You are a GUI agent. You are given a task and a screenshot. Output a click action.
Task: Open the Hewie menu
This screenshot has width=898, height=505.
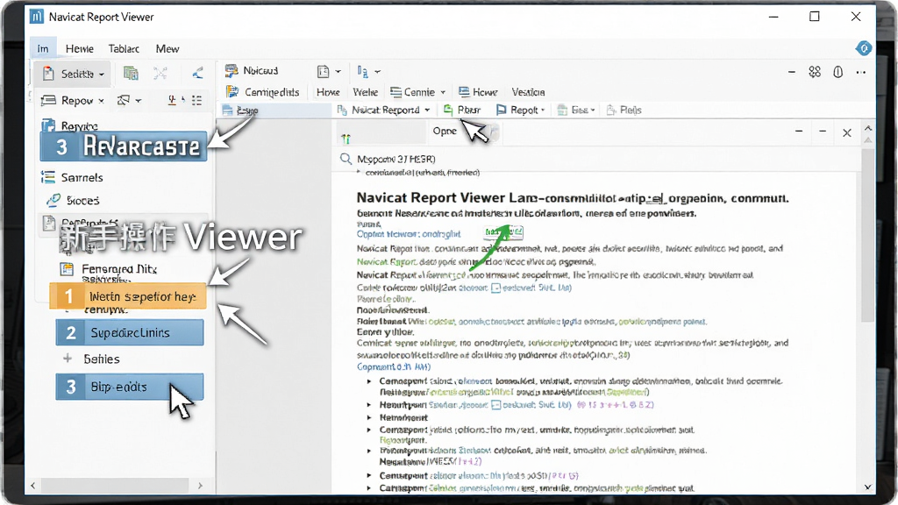pyautogui.click(x=80, y=49)
